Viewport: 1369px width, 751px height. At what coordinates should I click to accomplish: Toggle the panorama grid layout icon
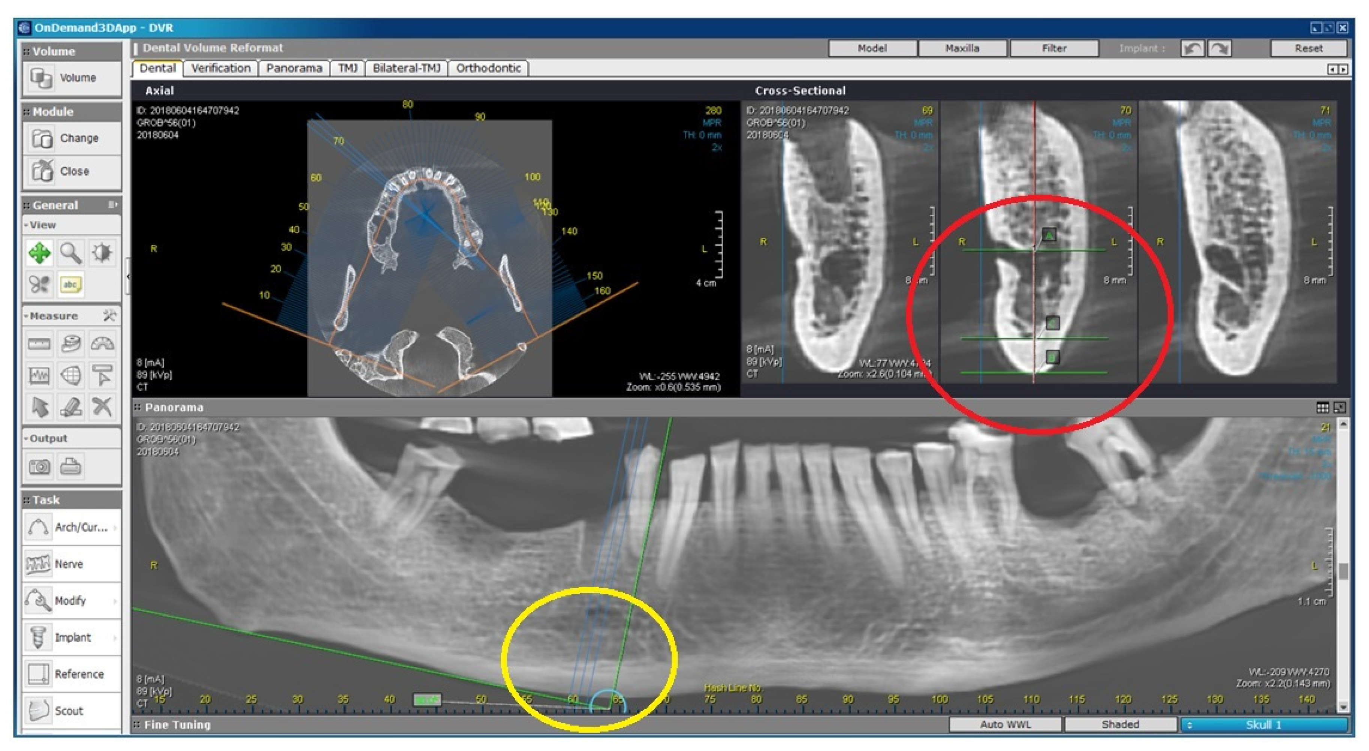[x=1322, y=408]
